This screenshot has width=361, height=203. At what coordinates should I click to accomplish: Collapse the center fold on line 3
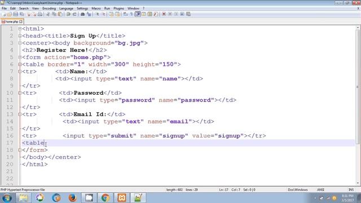[x=20, y=43]
